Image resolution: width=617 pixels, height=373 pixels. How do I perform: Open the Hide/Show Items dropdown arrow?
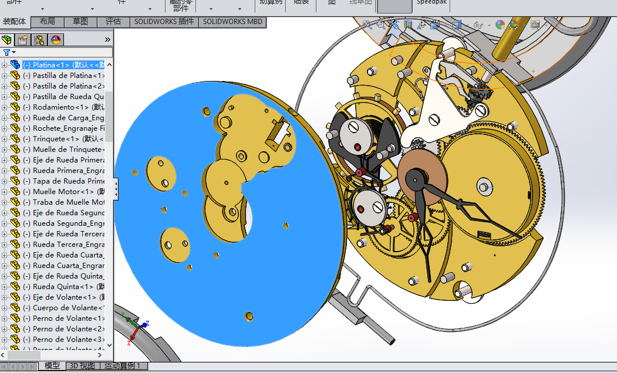(489, 25)
